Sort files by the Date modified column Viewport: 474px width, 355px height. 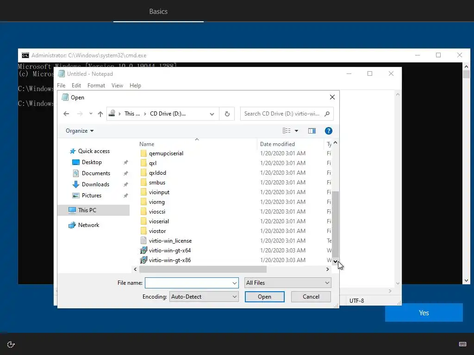(x=277, y=144)
